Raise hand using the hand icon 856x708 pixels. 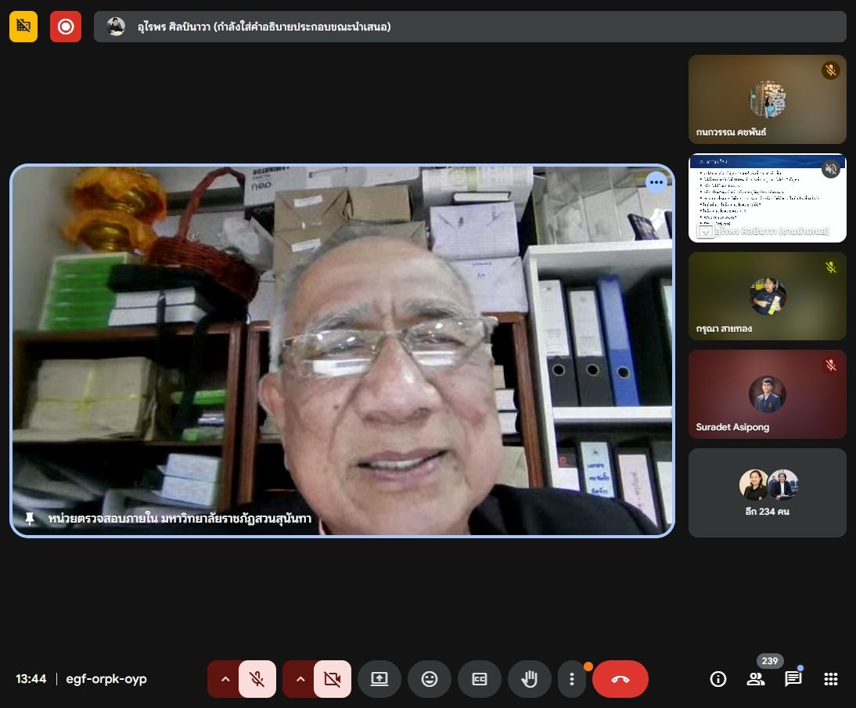pos(530,679)
